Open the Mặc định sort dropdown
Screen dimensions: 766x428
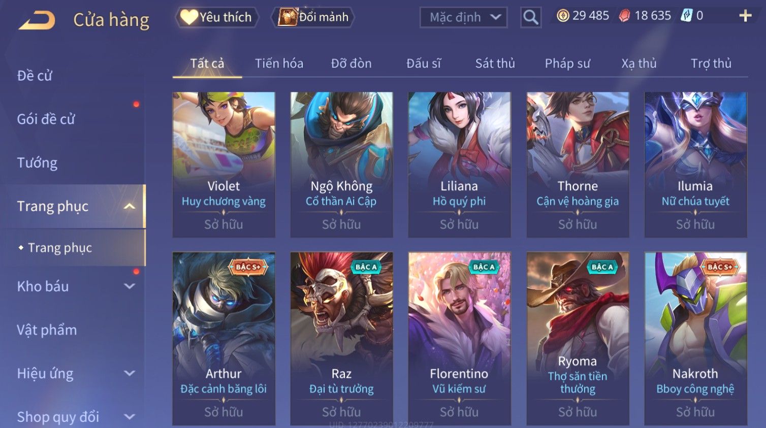click(x=464, y=17)
